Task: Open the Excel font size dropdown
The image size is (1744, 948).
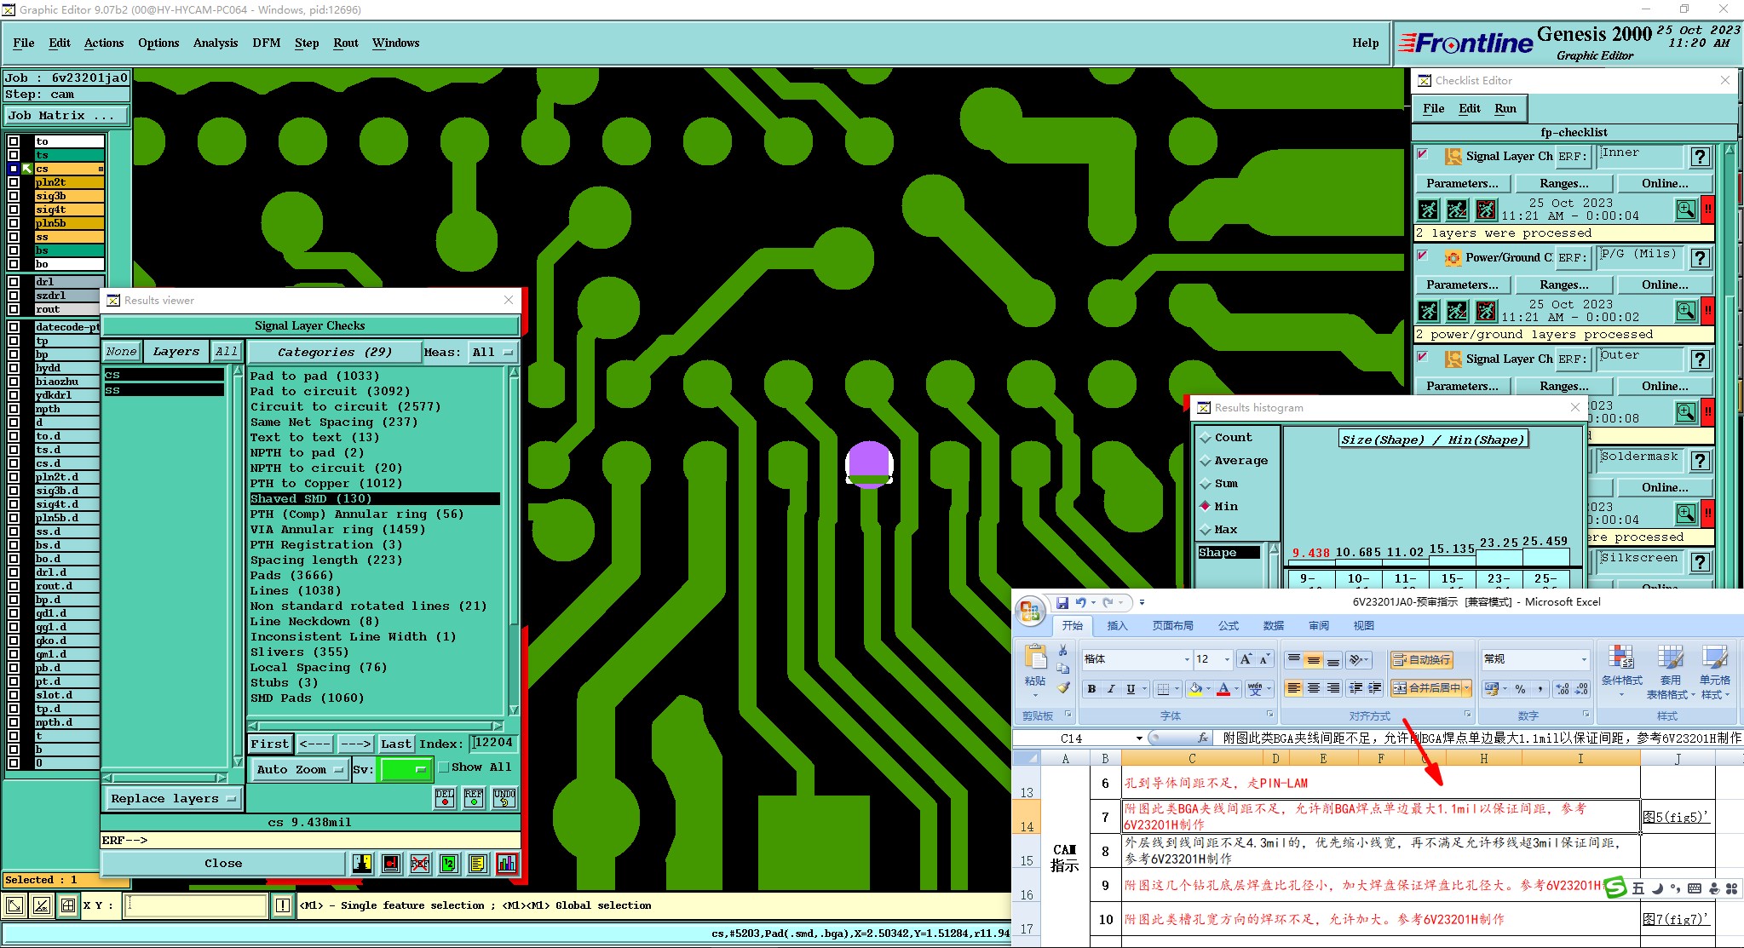Action: tap(1227, 659)
